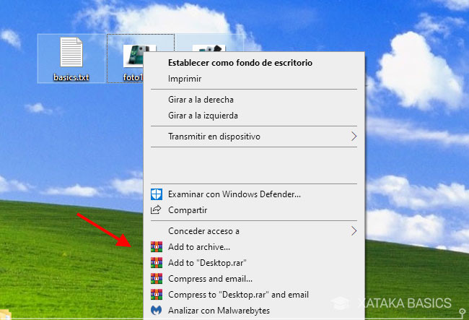The width and height of the screenshot is (469, 320).
Task: Choose Girar a la izquierda
Action: pos(203,116)
